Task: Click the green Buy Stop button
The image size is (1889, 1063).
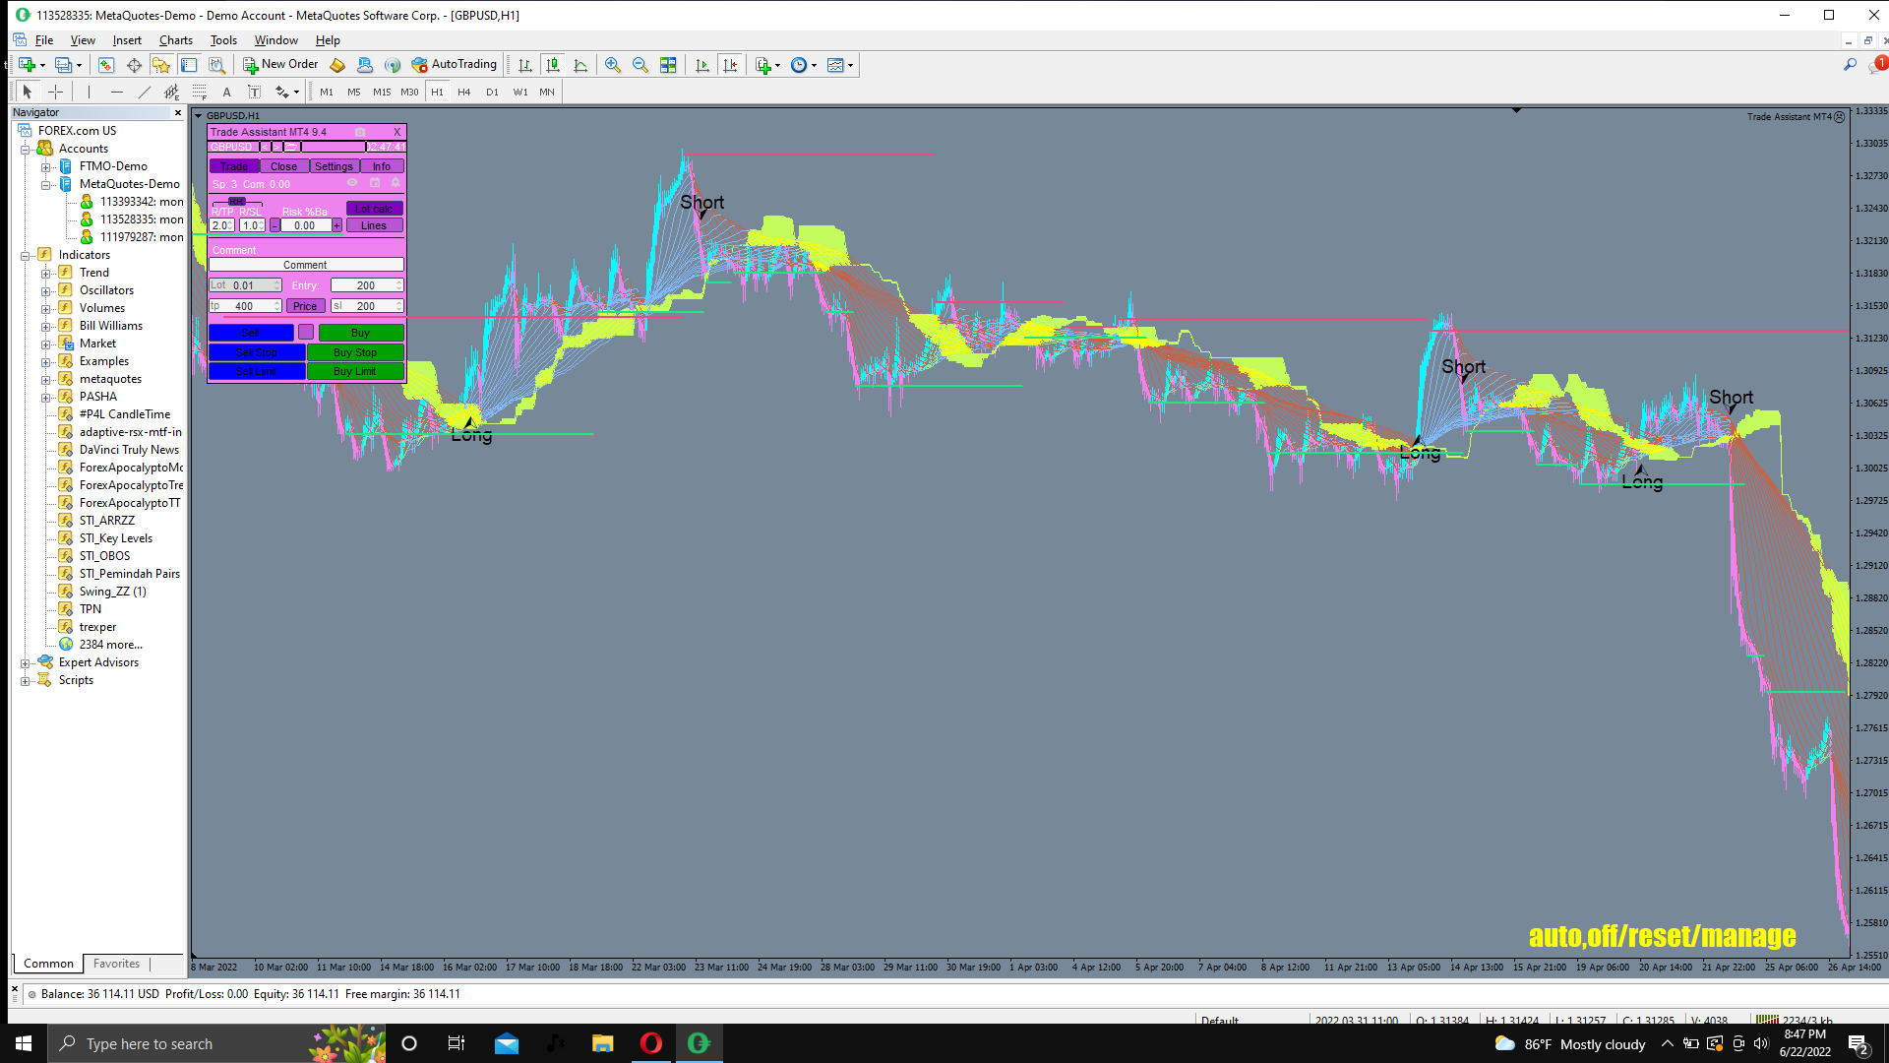Action: pyautogui.click(x=354, y=352)
